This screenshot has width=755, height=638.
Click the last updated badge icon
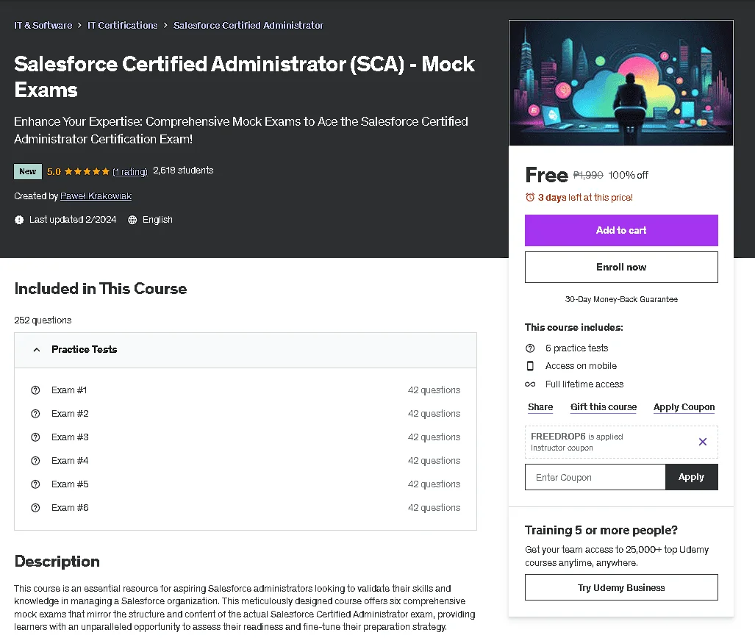(19, 220)
